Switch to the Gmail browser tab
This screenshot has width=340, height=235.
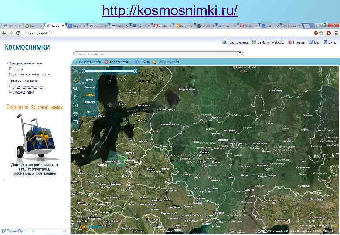click(248, 26)
